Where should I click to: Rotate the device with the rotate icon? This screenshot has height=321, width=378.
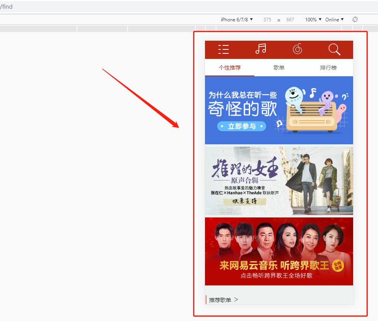click(355, 19)
